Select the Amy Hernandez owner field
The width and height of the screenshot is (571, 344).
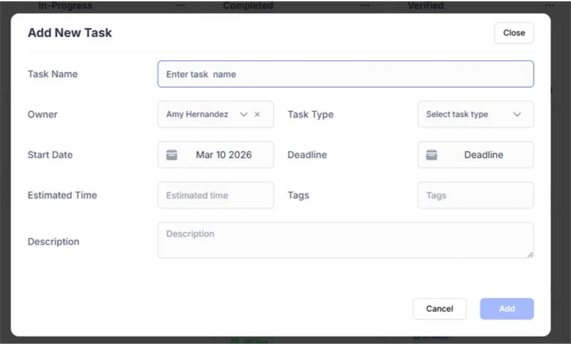click(197, 115)
